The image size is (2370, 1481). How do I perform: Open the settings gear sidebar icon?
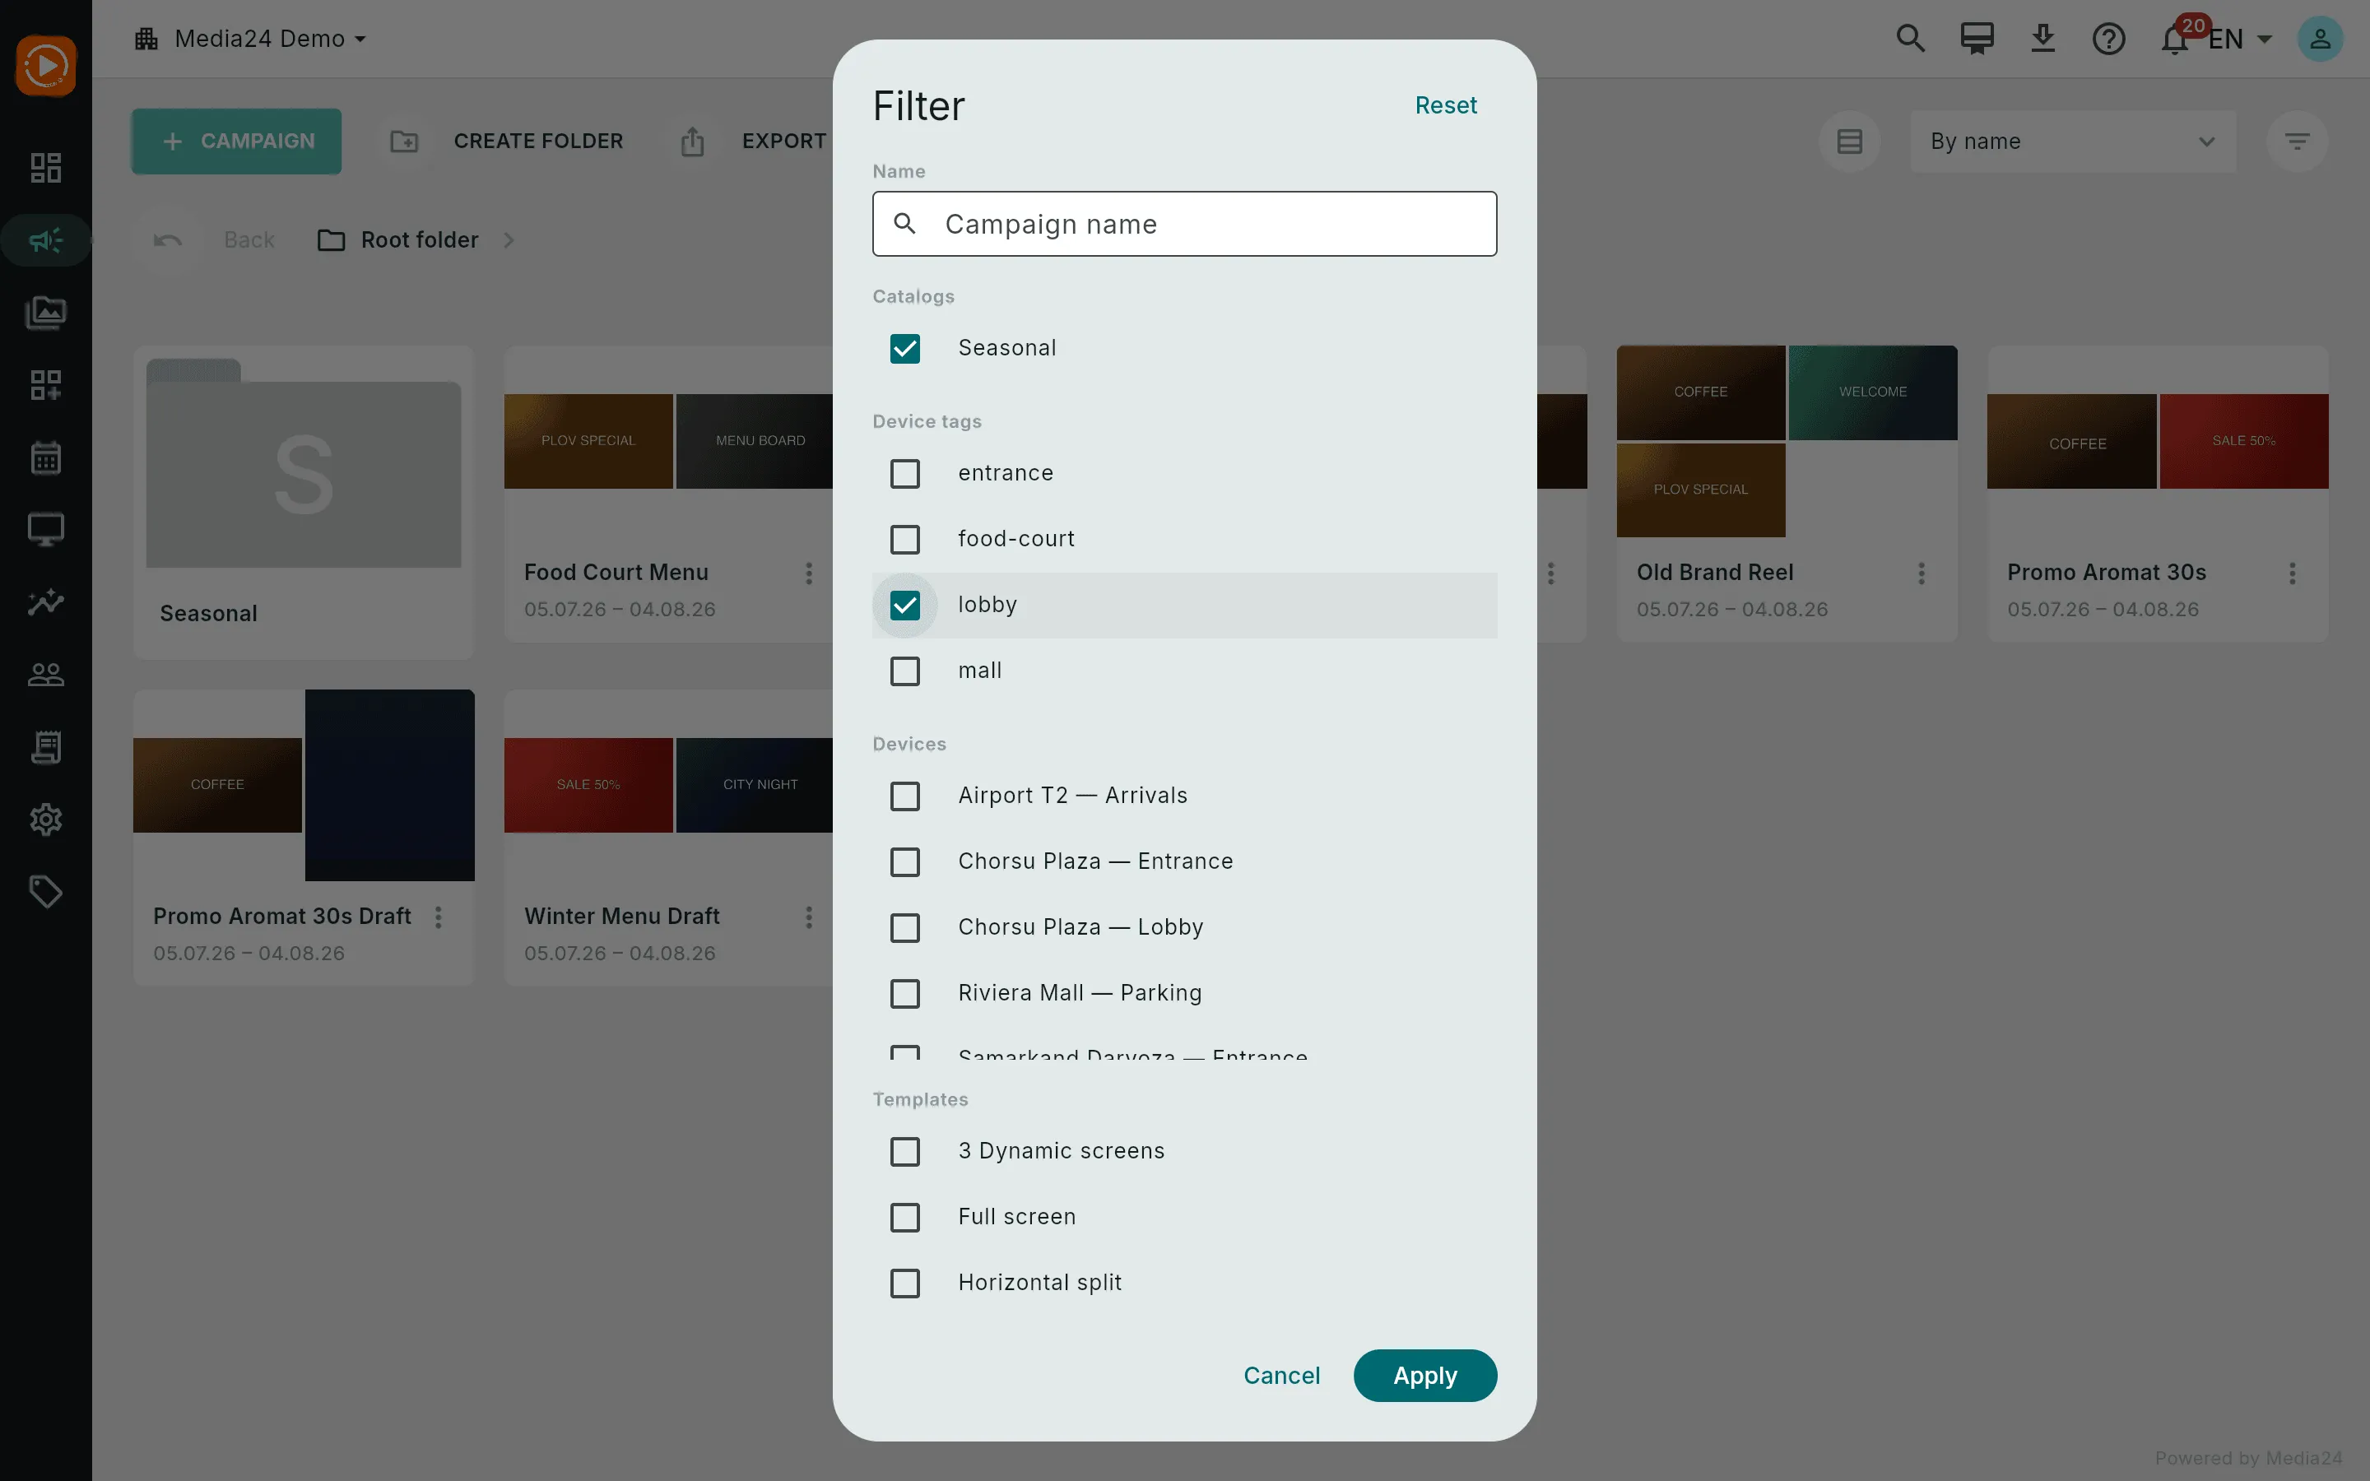point(46,819)
